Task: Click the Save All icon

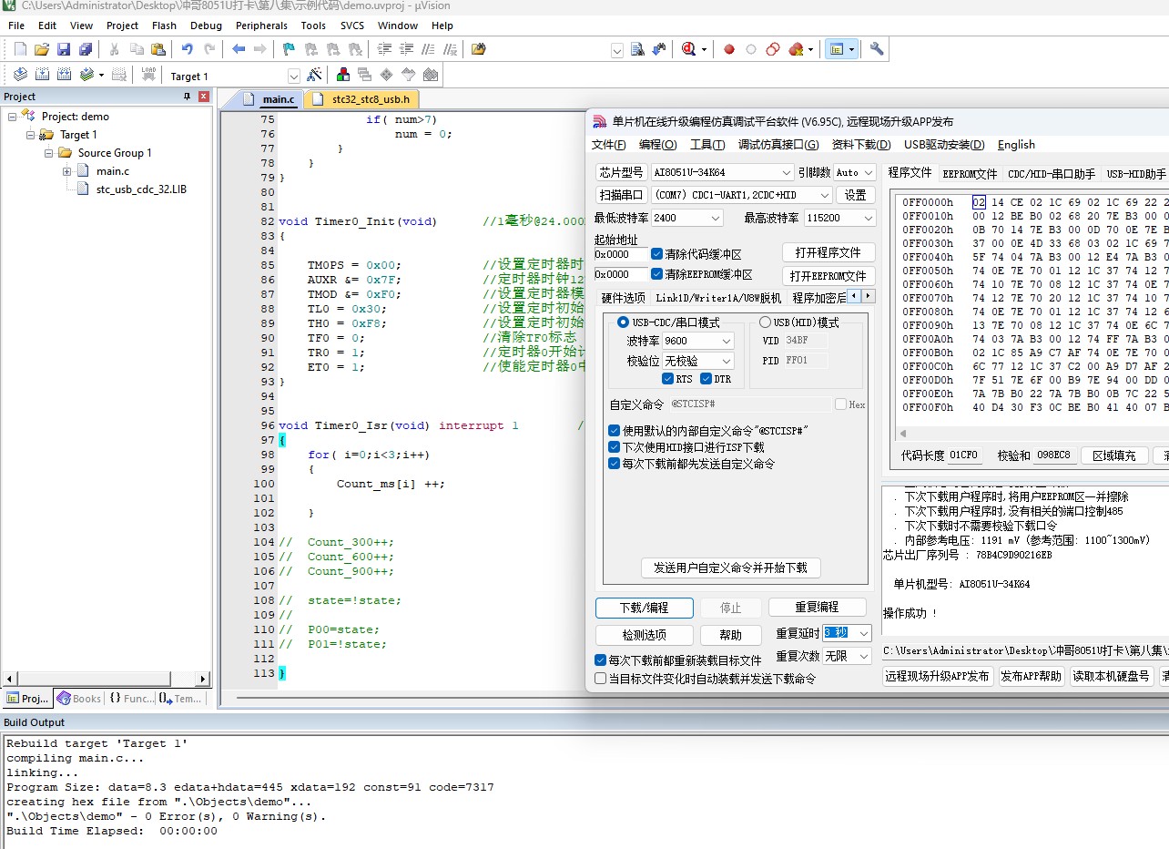Action: coord(86,49)
